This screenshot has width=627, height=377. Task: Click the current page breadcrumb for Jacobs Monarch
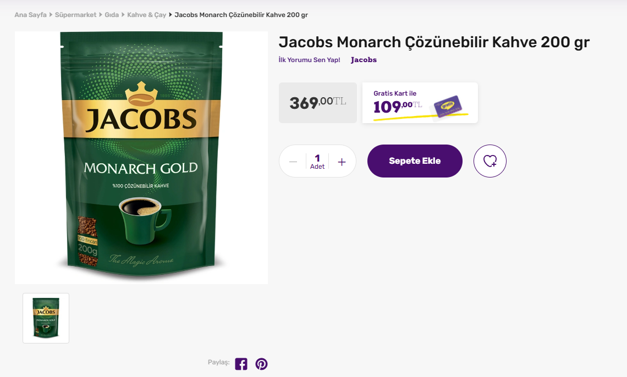[241, 15]
